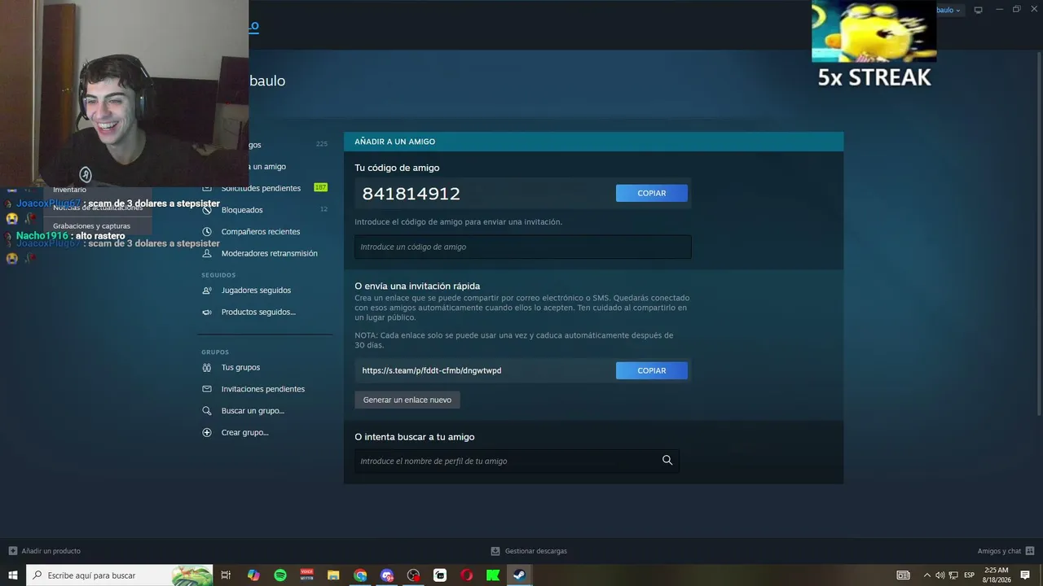Open Spotify from the taskbar
This screenshot has height=586, width=1043.
pos(280,575)
